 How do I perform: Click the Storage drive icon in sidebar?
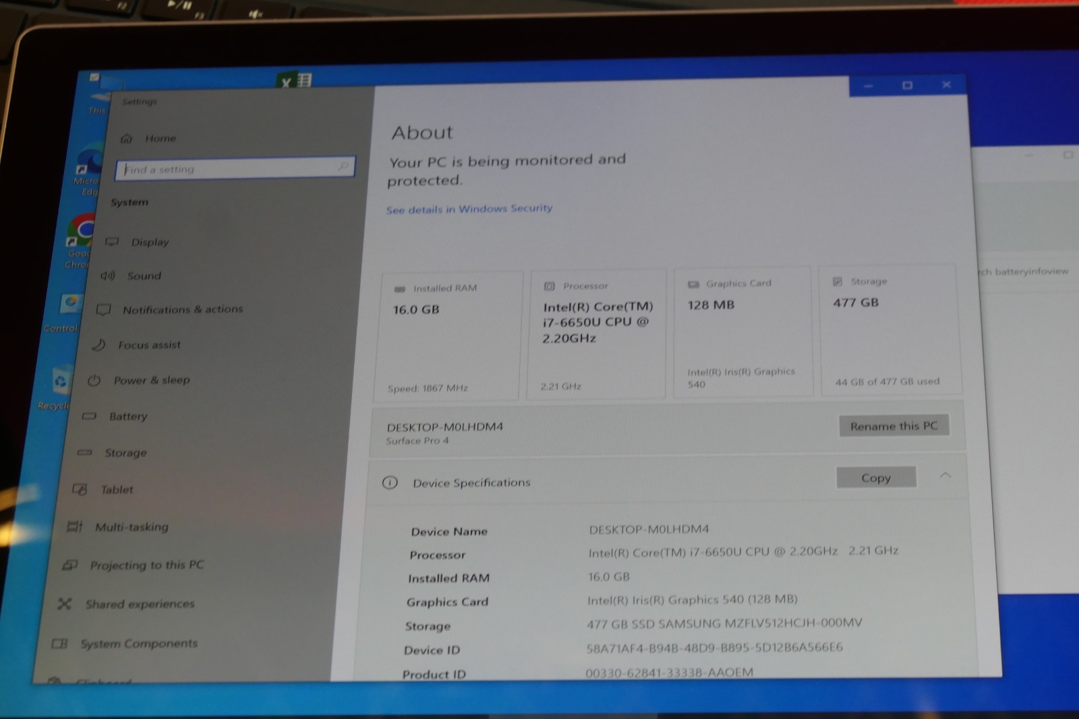coord(84,452)
